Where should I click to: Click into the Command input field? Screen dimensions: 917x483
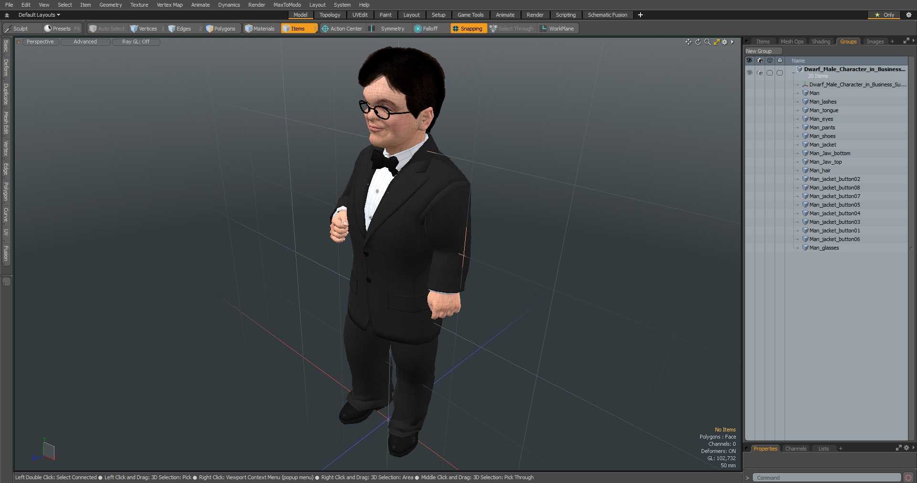[x=827, y=478]
